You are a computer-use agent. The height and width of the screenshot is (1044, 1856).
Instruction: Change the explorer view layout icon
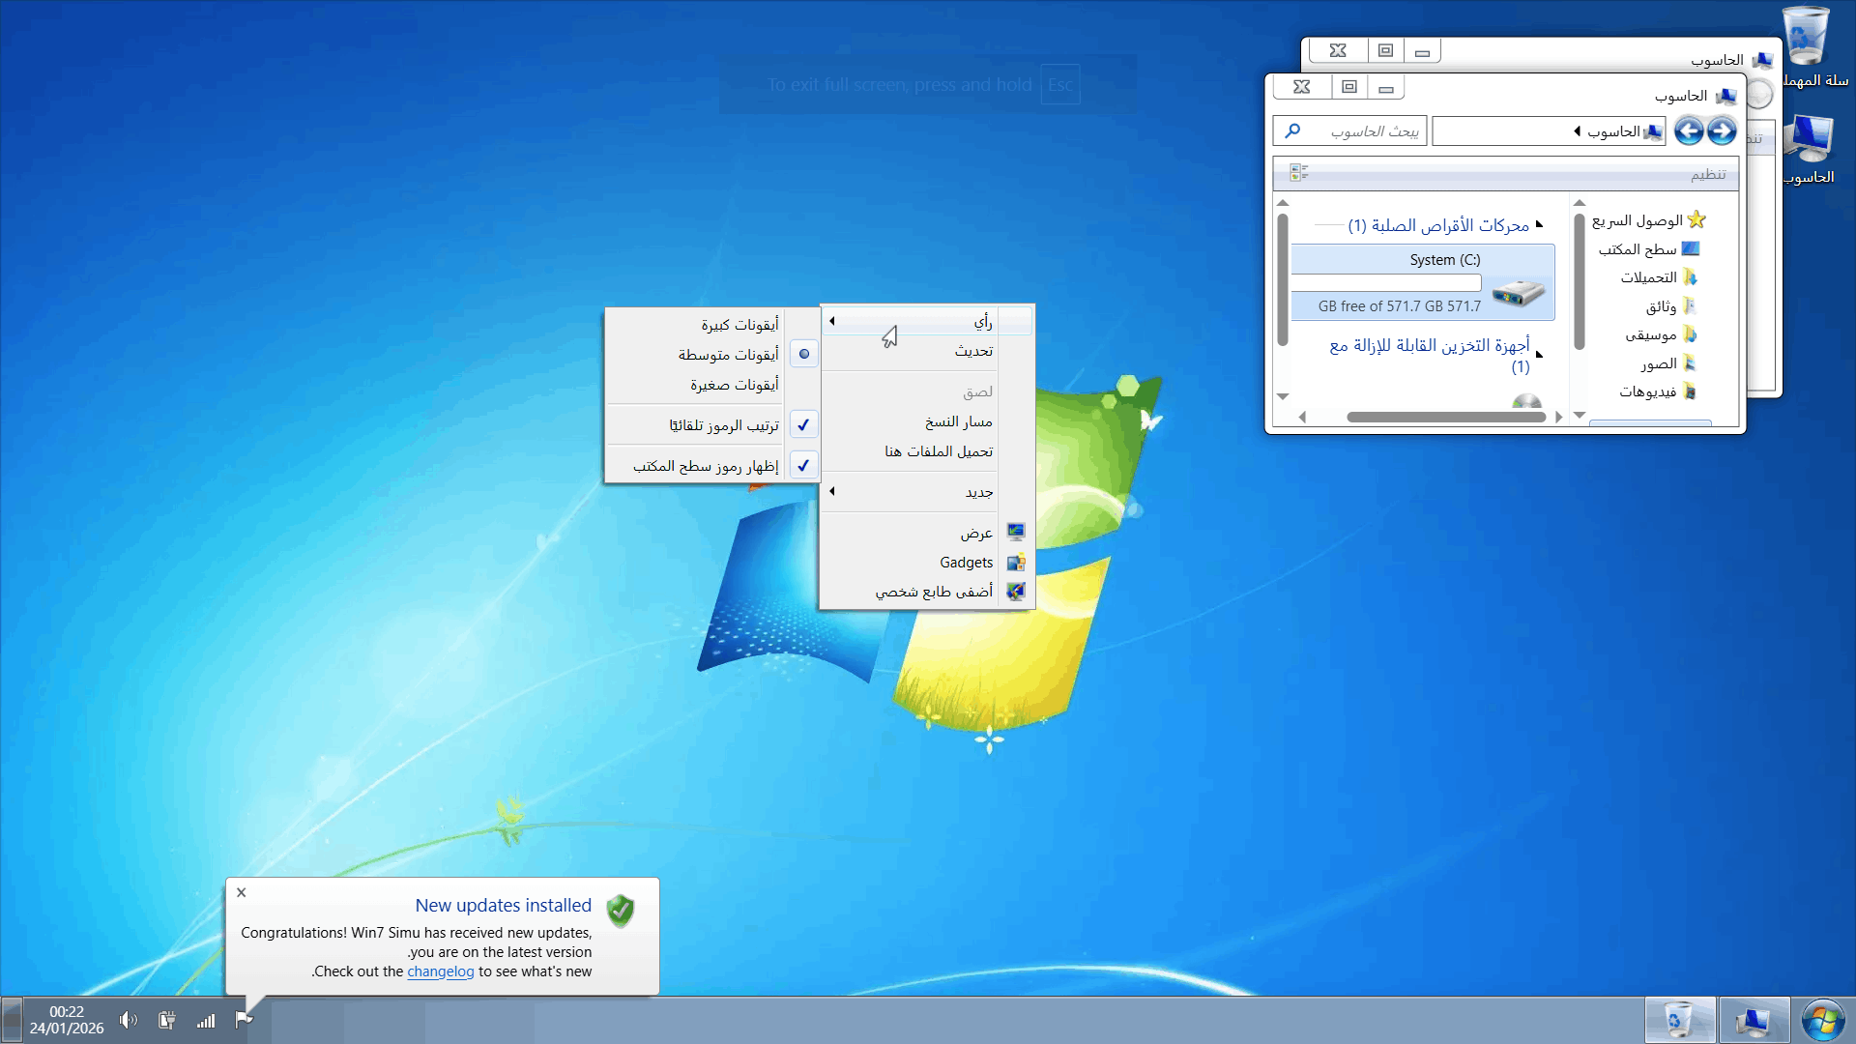pos(1298,173)
